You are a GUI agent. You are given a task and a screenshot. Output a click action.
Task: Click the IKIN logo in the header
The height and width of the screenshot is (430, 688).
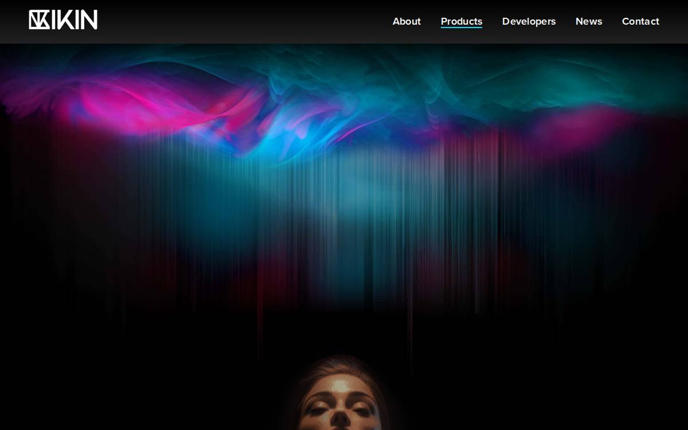pyautogui.click(x=63, y=20)
